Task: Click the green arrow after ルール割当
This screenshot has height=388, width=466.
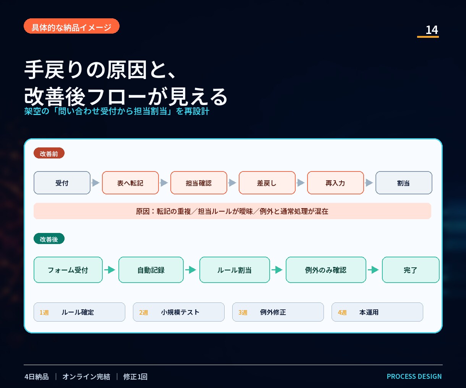Action: coord(277,270)
